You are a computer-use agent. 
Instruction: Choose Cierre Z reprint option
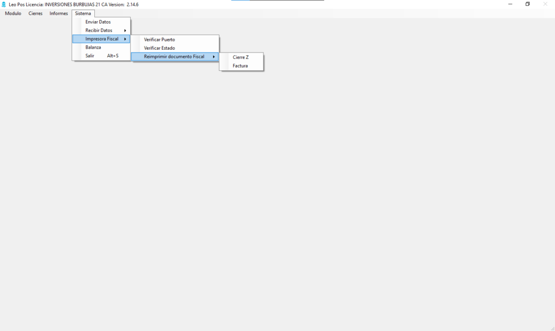click(241, 57)
